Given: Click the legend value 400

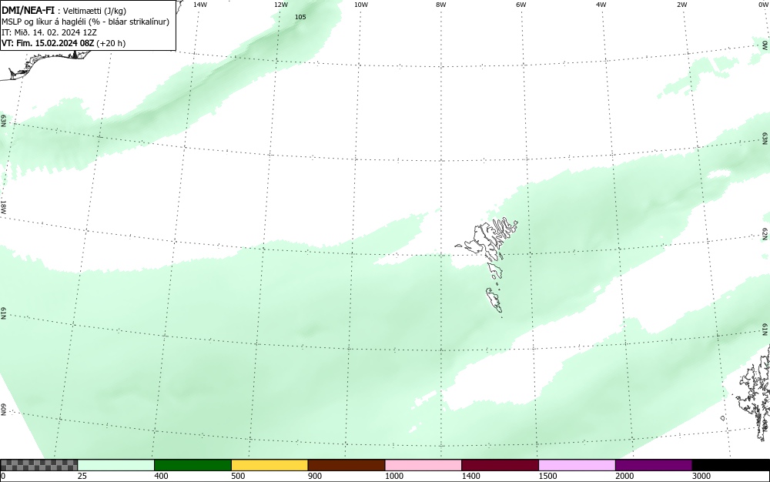Looking at the screenshot, I should (x=161, y=476).
